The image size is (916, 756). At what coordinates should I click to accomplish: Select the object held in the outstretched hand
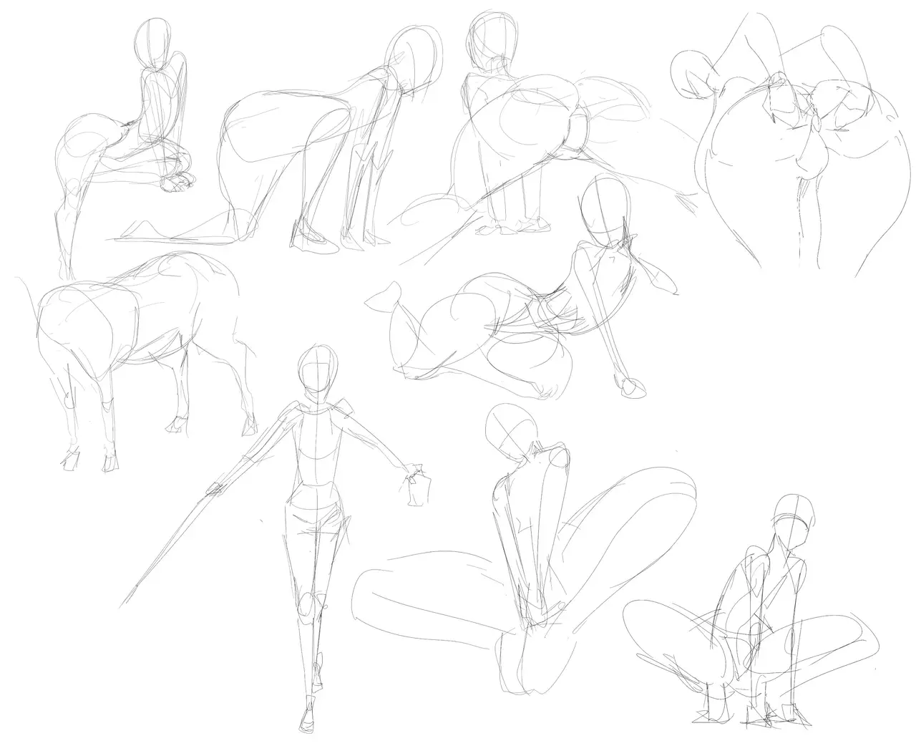419,488
